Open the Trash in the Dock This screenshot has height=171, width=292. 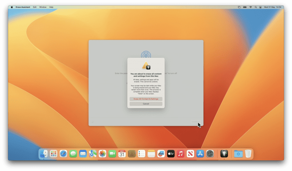click(248, 154)
